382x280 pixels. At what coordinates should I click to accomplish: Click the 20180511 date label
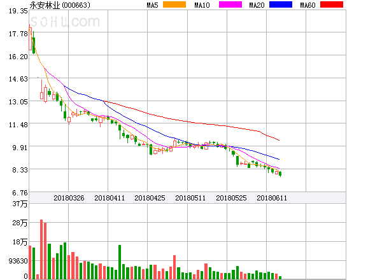pos(190,198)
